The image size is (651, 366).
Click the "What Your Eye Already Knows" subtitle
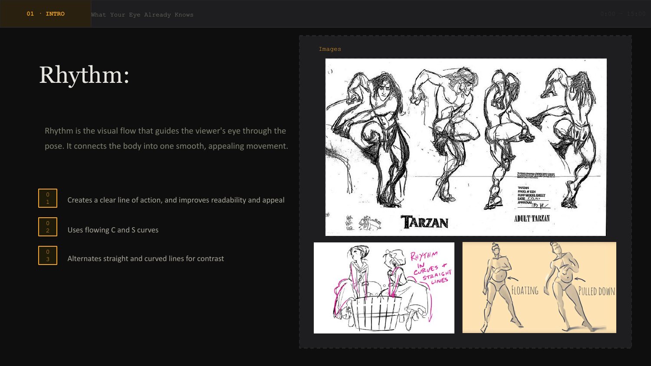pyautogui.click(x=142, y=15)
